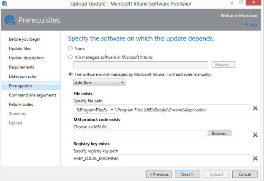The height and width of the screenshot is (181, 264).
Task: Go to Return codes step
Action: 21,104
